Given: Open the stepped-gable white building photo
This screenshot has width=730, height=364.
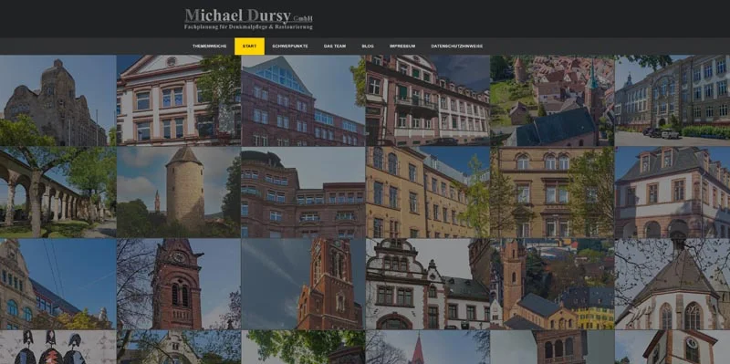Looking at the screenshot, I should pos(428,284).
